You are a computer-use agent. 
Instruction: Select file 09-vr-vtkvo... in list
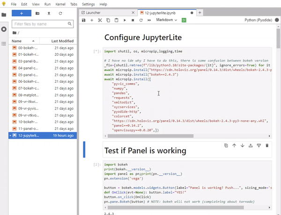click(x=43, y=115)
